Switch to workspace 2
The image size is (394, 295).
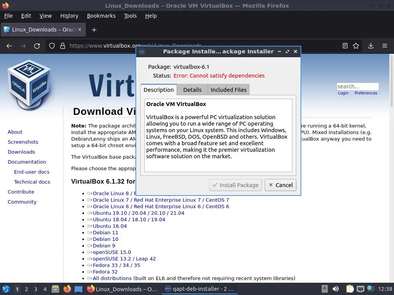click(27, 289)
